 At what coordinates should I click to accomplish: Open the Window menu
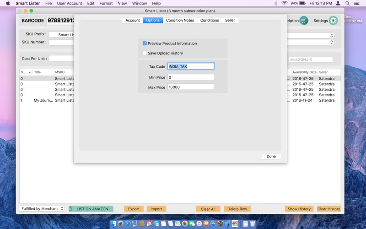[140, 3]
